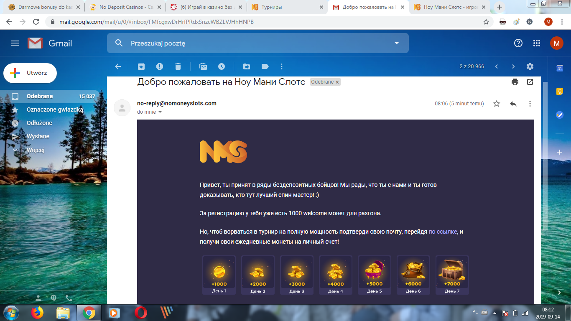Follow the 'по ссылке' confirmation link
571x321 pixels.
(x=443, y=232)
